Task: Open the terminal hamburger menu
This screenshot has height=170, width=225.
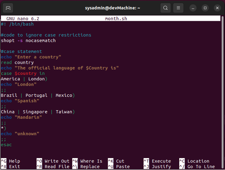Action: point(178,8)
